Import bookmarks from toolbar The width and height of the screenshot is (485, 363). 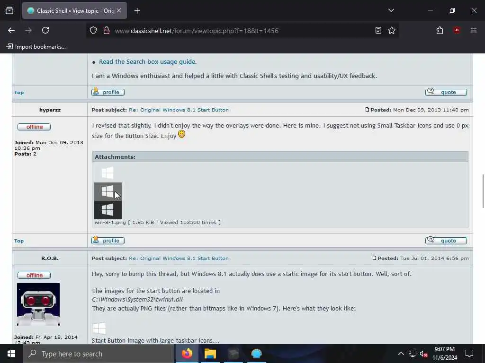36,47
